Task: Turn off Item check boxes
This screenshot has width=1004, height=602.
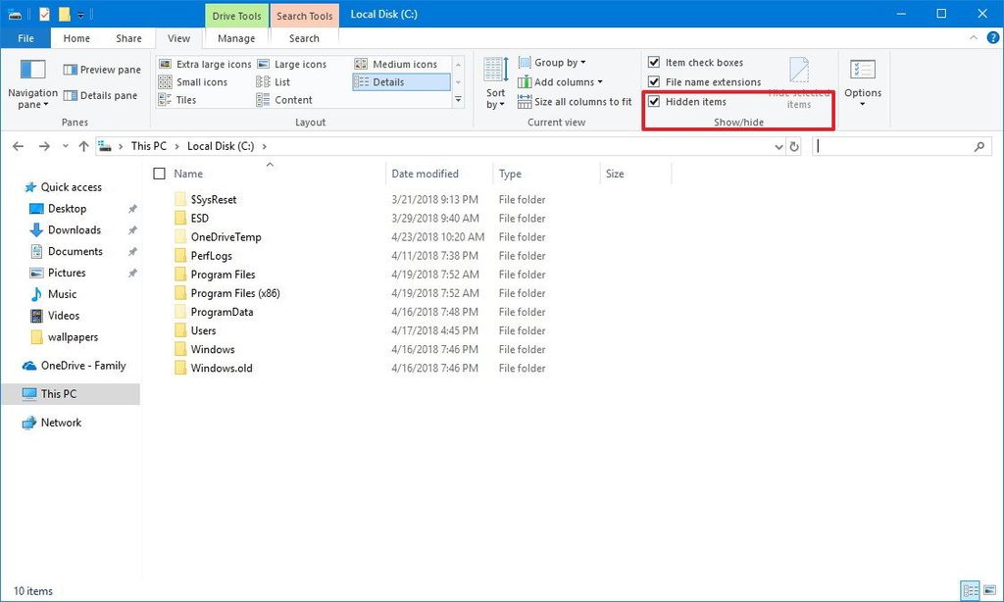Action: tap(654, 62)
